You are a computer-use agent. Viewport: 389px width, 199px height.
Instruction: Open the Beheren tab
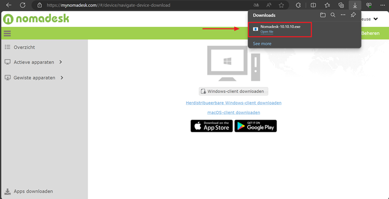tap(370, 33)
